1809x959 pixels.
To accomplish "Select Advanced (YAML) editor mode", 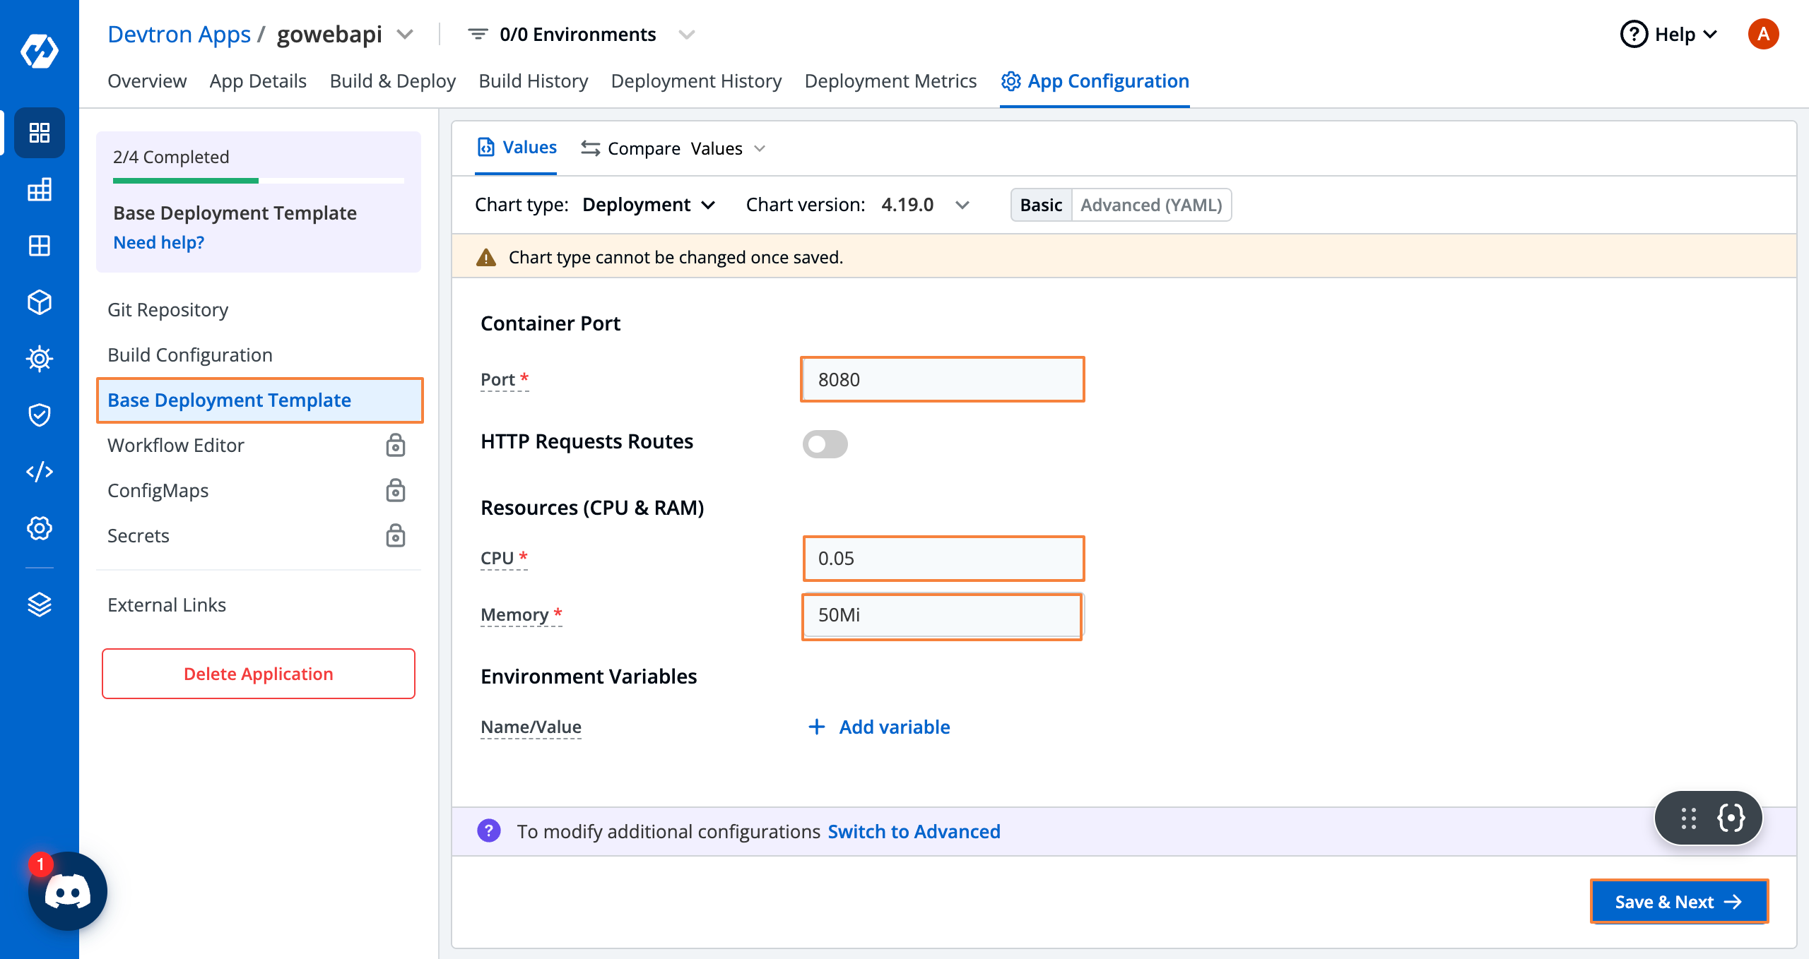I will click(1151, 205).
